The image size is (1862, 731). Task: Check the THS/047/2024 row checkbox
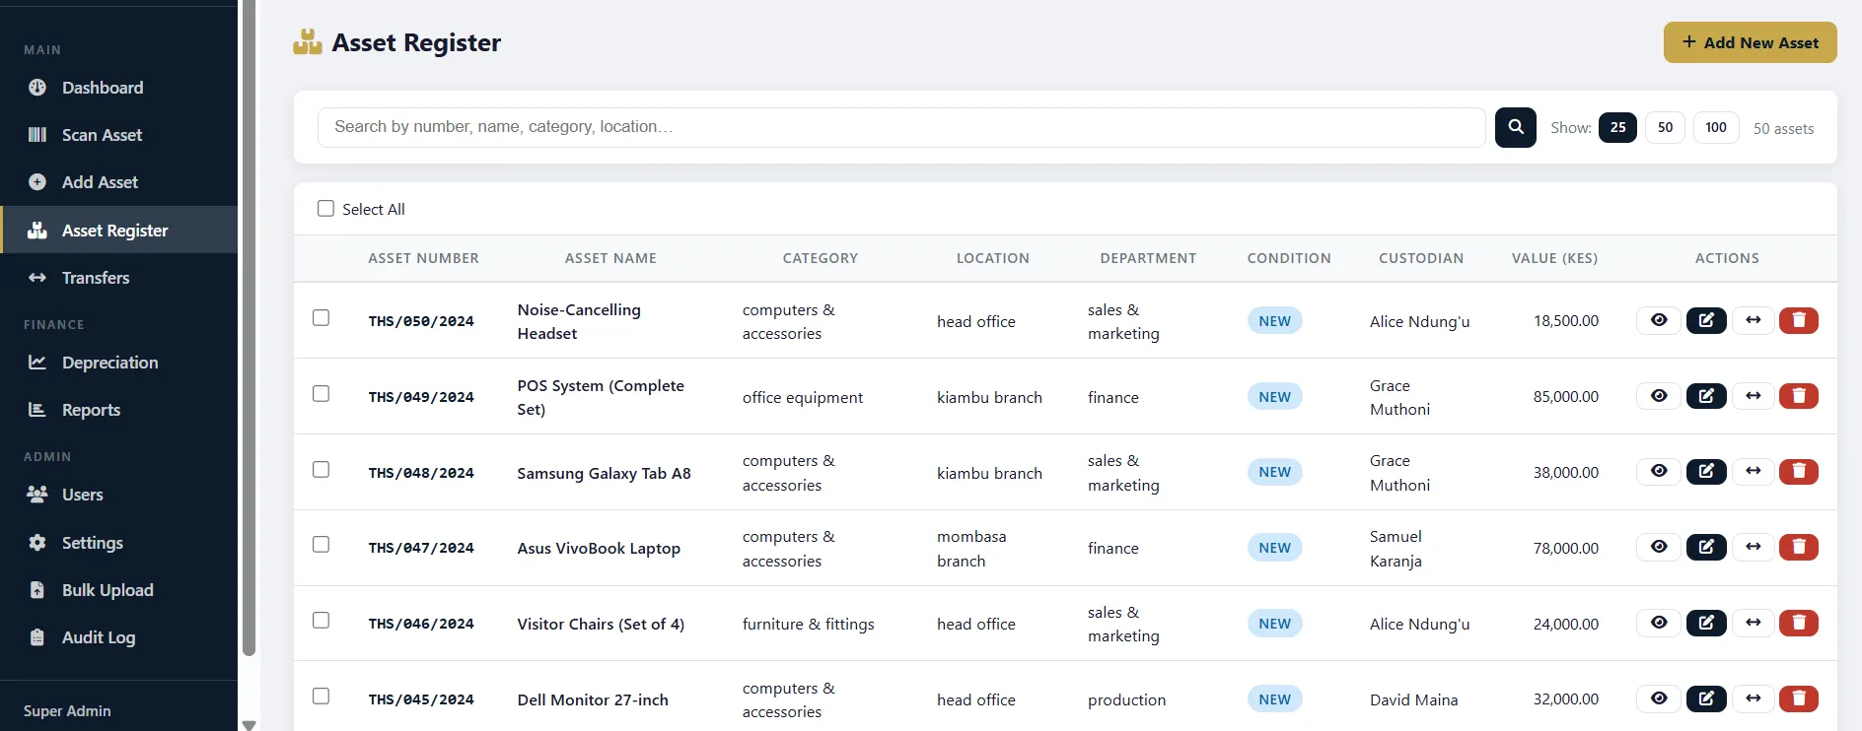point(321,544)
